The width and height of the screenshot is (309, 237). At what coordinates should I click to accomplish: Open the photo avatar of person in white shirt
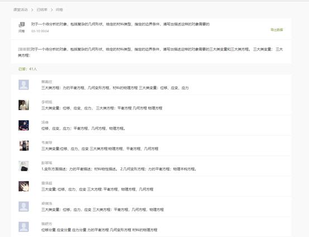pyautogui.click(x=23, y=105)
